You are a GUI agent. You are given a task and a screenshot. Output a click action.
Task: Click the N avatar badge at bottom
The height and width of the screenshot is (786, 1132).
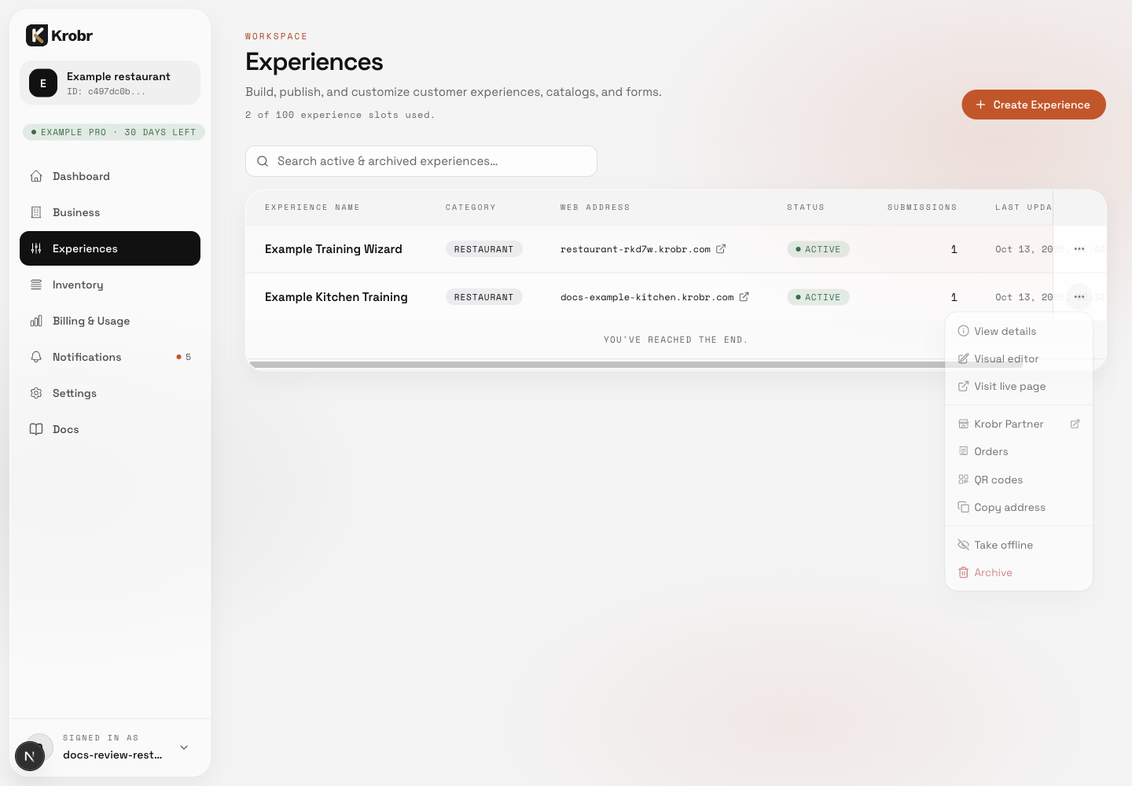coord(30,756)
